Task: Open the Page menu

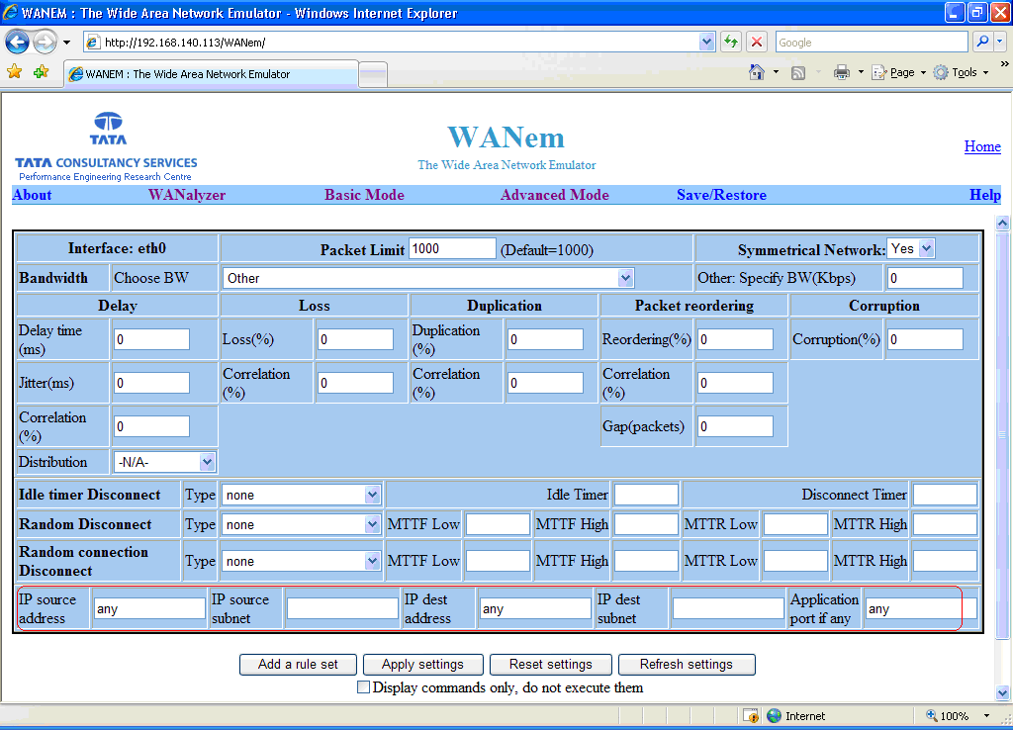Action: click(898, 72)
